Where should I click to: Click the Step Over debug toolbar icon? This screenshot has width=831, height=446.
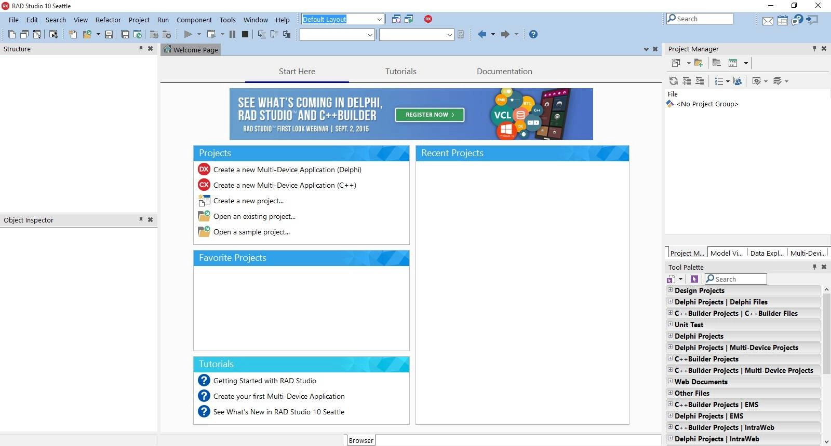274,34
